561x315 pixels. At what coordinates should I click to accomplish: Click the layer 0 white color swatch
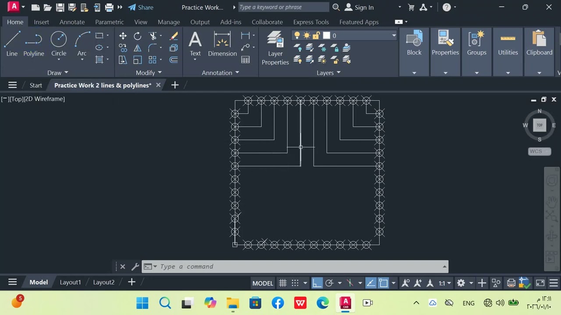(327, 35)
